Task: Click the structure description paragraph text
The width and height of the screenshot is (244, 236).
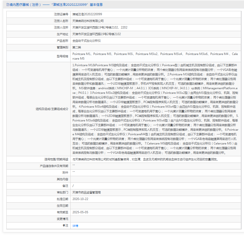Action: click(x=156, y=109)
